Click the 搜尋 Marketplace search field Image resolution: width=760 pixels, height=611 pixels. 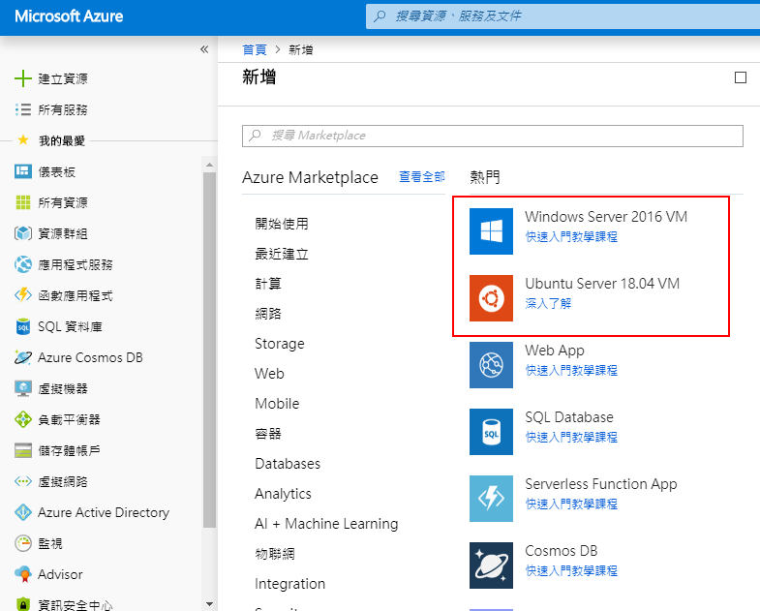(x=493, y=136)
